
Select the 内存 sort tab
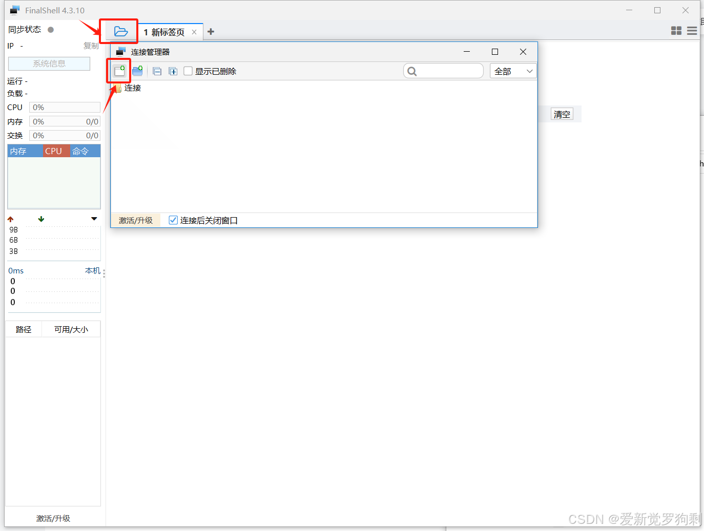click(25, 151)
